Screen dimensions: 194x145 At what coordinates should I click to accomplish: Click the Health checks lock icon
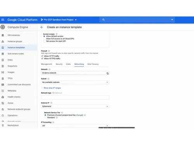click(x=3, y=97)
